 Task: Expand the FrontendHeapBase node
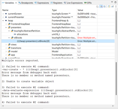pyautogui.click(x=6, y=24)
